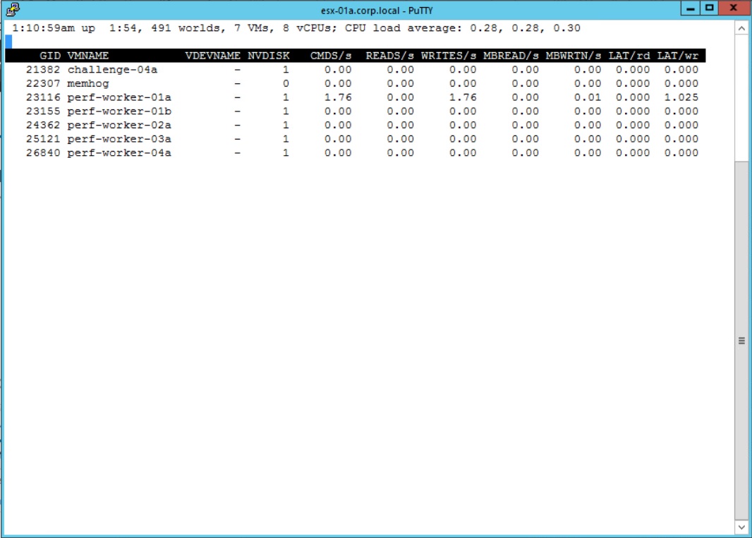This screenshot has height=538, width=752.
Task: Click the 1.025 LAT/wr value
Action: click(x=681, y=97)
